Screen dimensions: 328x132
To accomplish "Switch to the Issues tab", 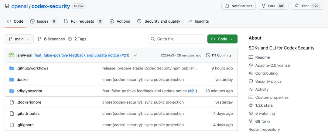I will [x=43, y=21].
